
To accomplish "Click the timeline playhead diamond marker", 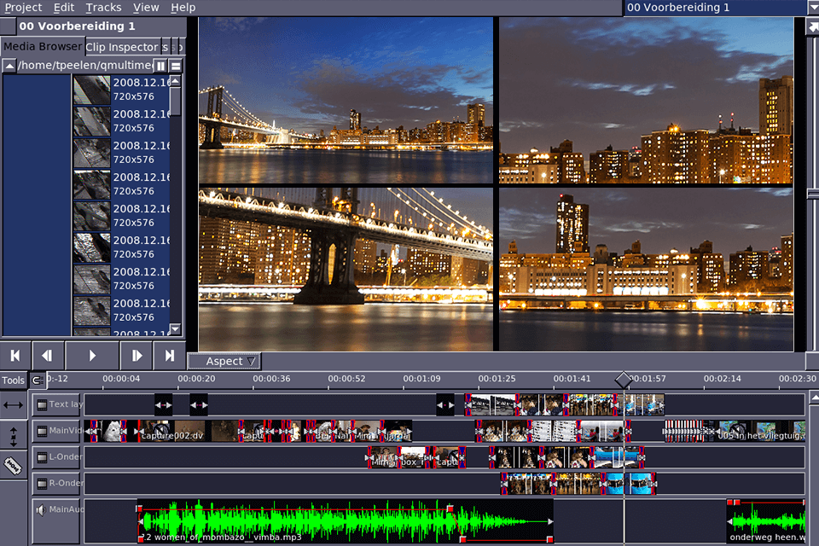I will (624, 379).
